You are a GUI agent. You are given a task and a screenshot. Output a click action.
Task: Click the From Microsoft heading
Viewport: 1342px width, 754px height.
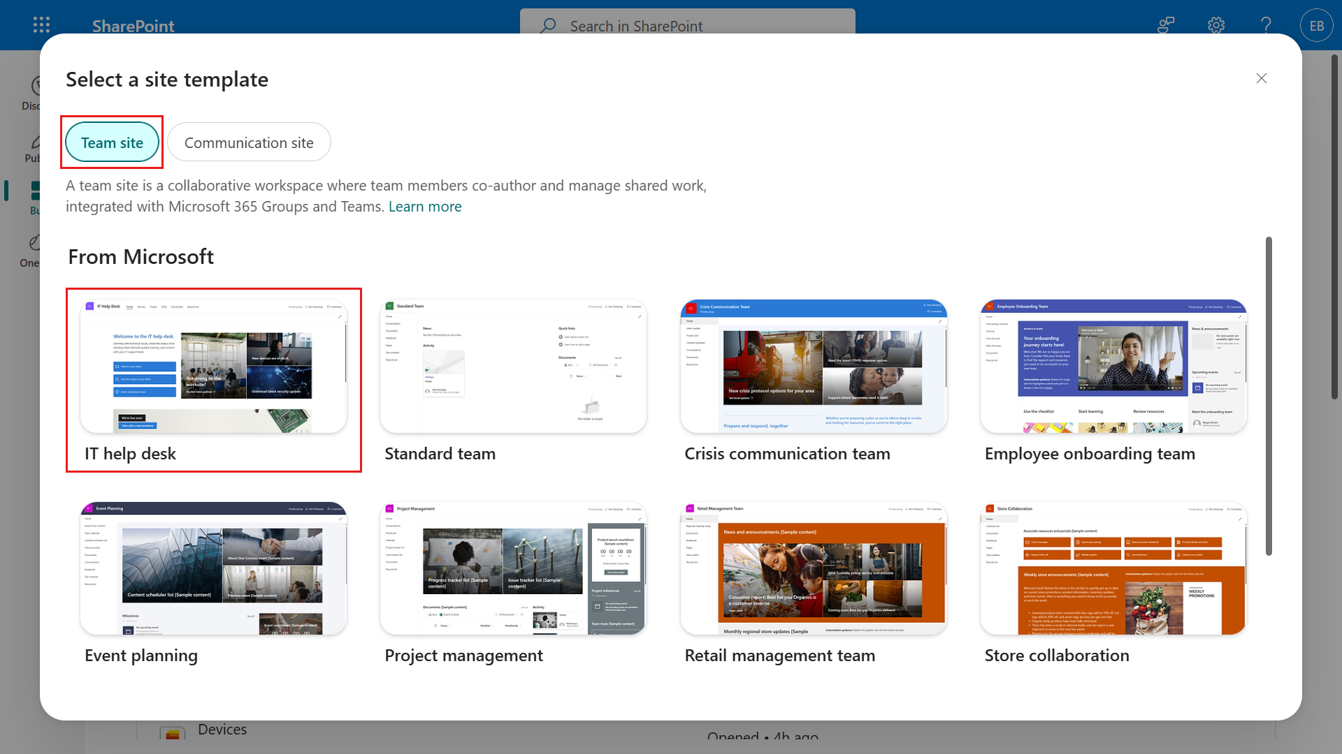141,257
